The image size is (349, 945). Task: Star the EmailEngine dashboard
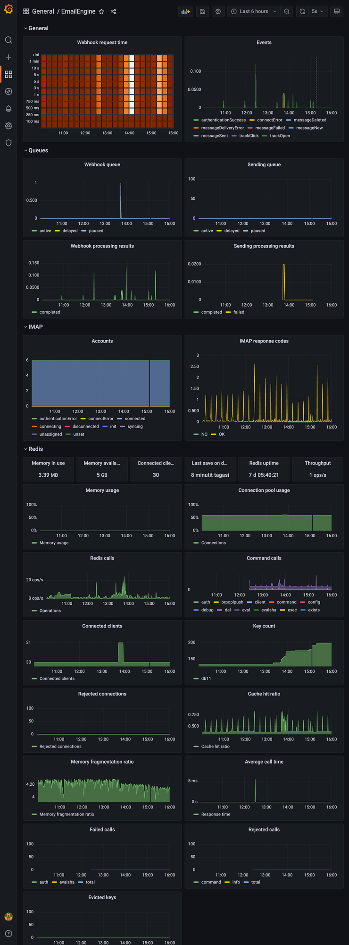[101, 11]
